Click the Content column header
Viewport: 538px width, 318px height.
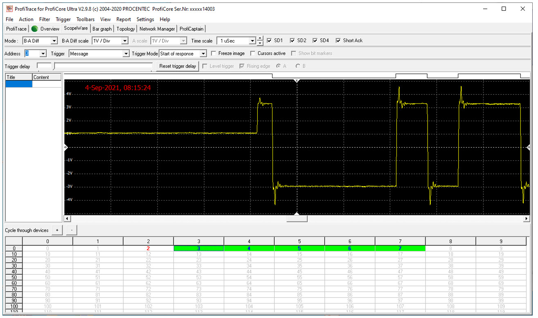tap(47, 77)
